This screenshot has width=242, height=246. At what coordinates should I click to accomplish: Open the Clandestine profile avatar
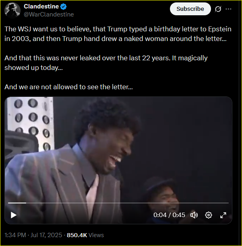(x=12, y=10)
